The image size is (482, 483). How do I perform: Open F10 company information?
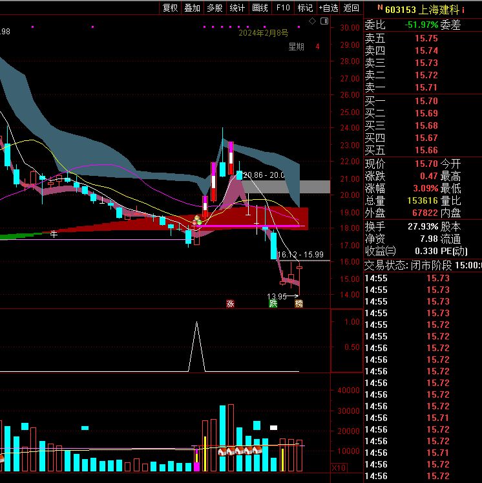[283, 8]
